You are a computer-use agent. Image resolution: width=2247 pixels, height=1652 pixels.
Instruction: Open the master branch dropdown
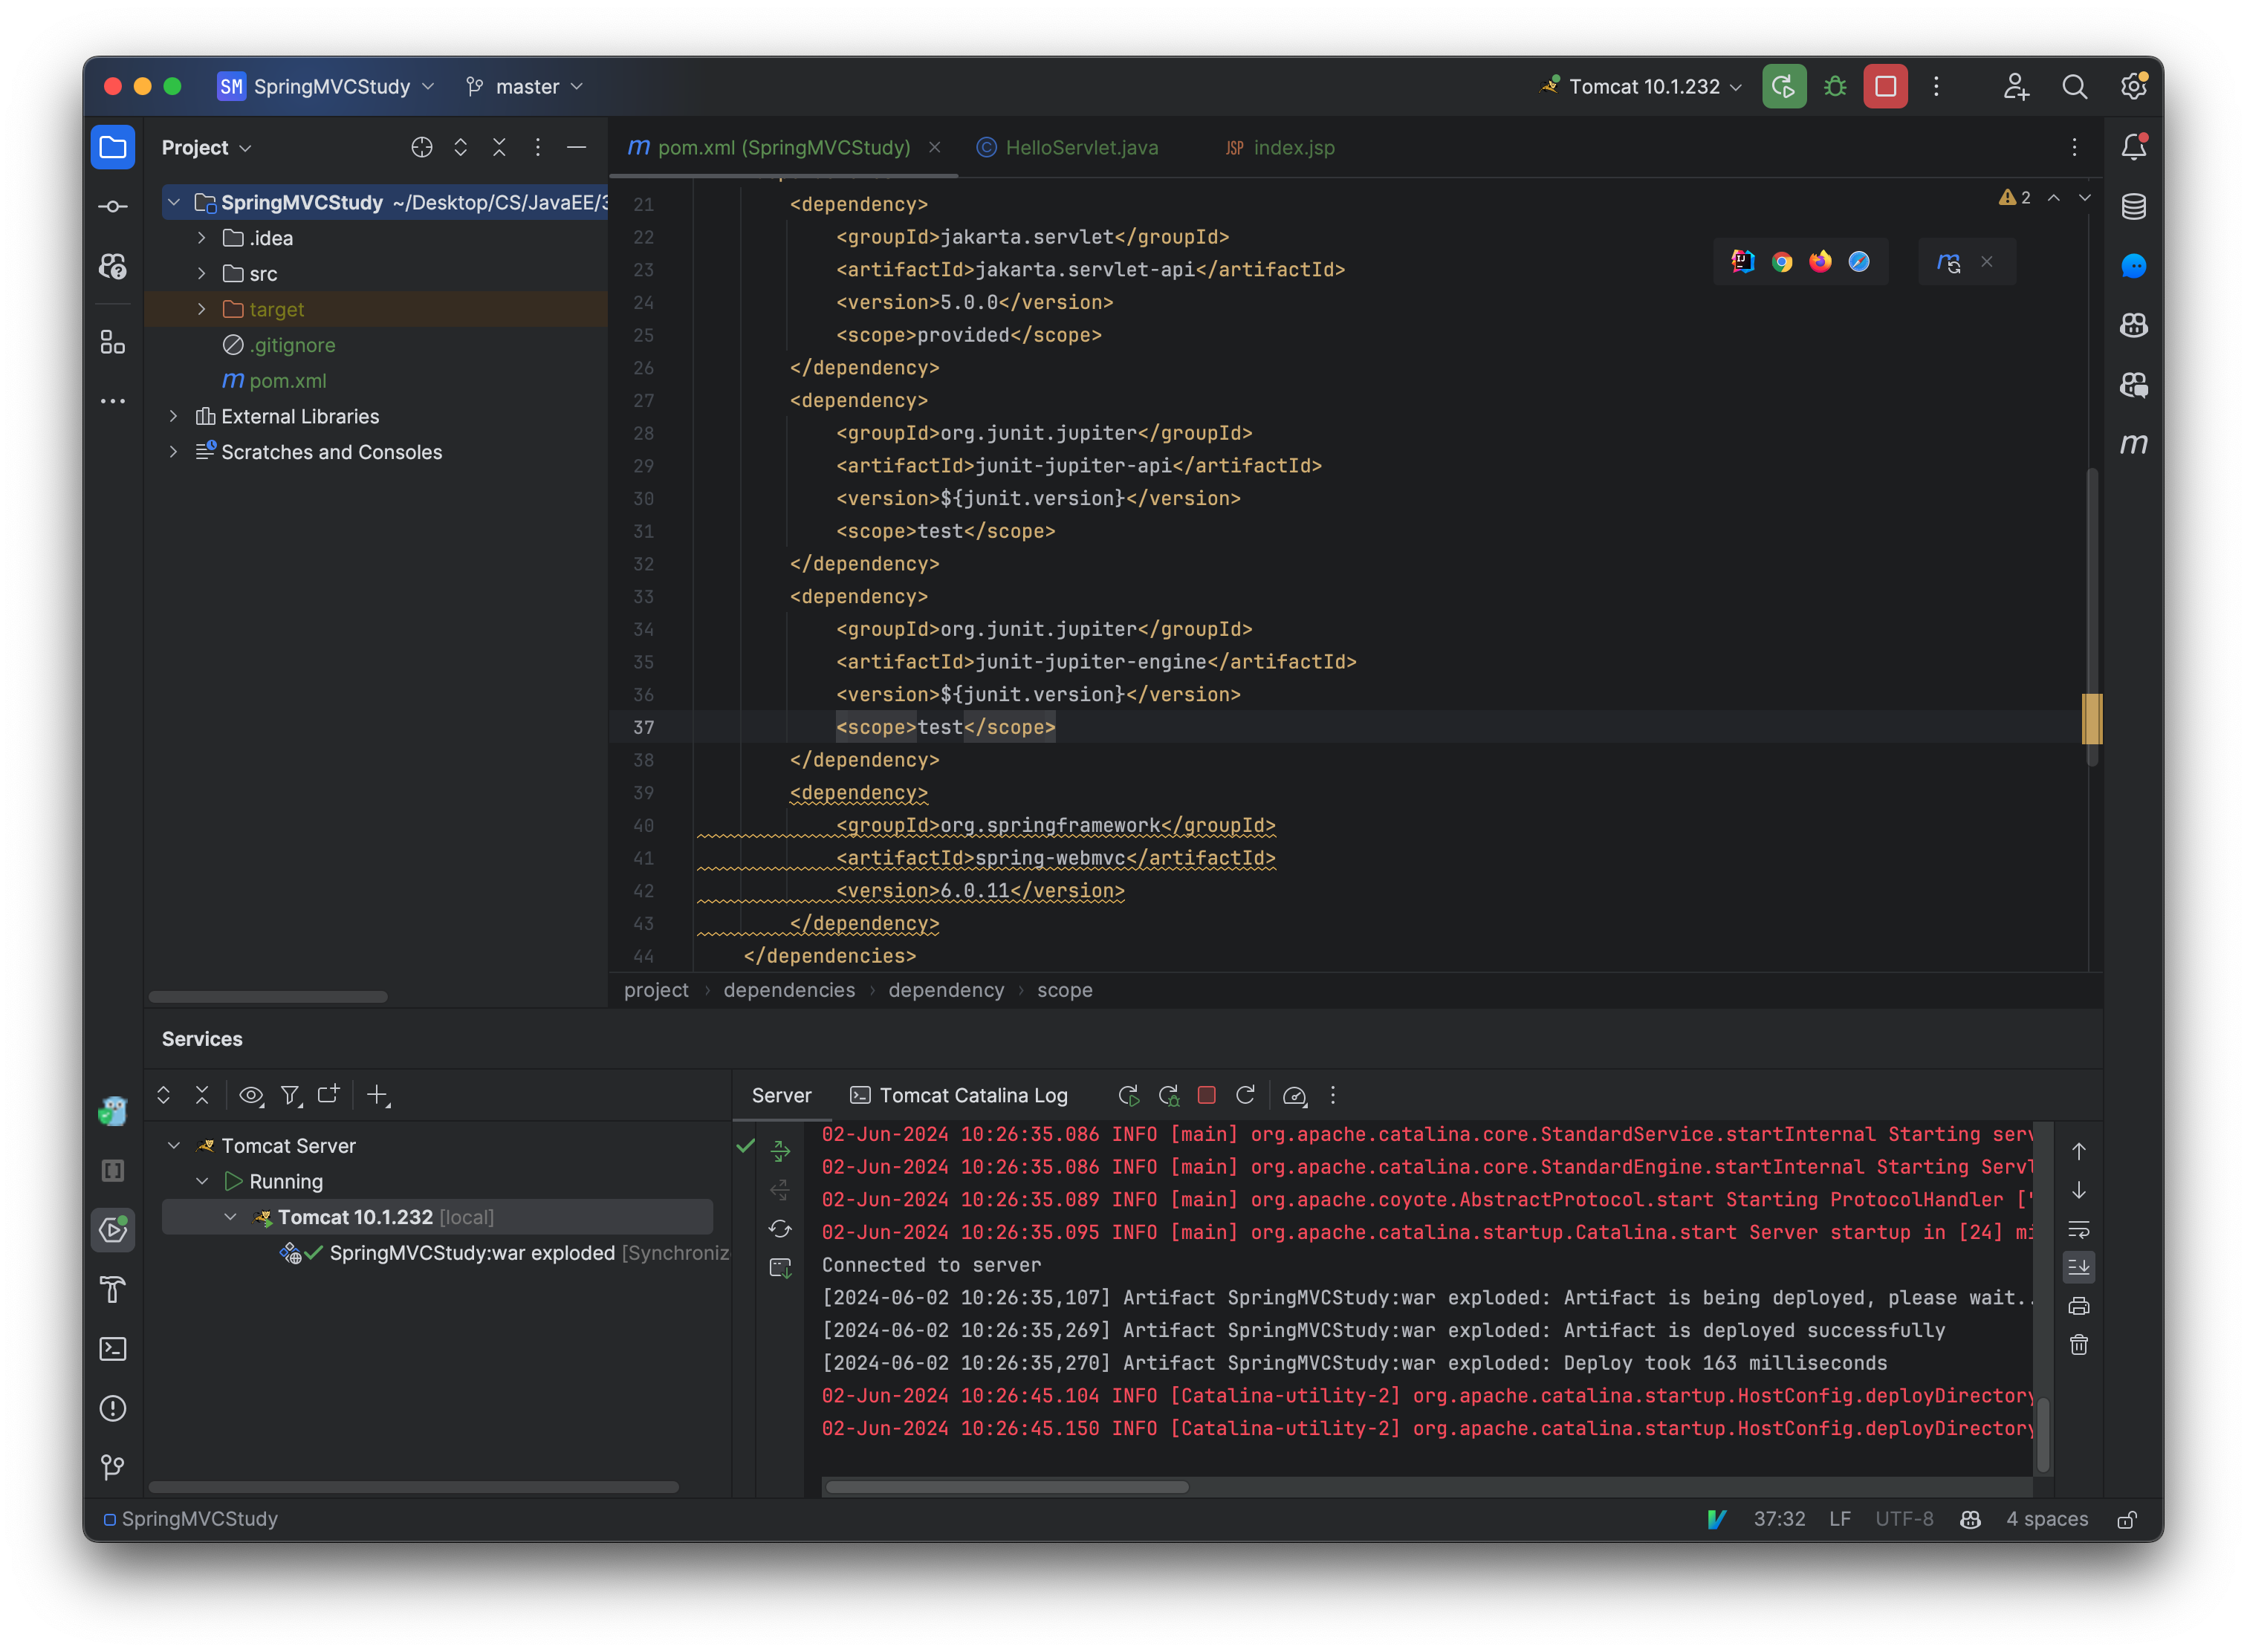click(x=525, y=86)
